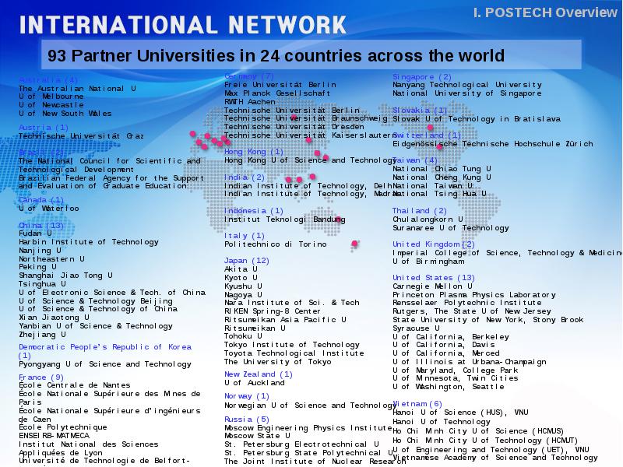
Task: Click the "United States (13)" heading
Action: tap(434, 278)
